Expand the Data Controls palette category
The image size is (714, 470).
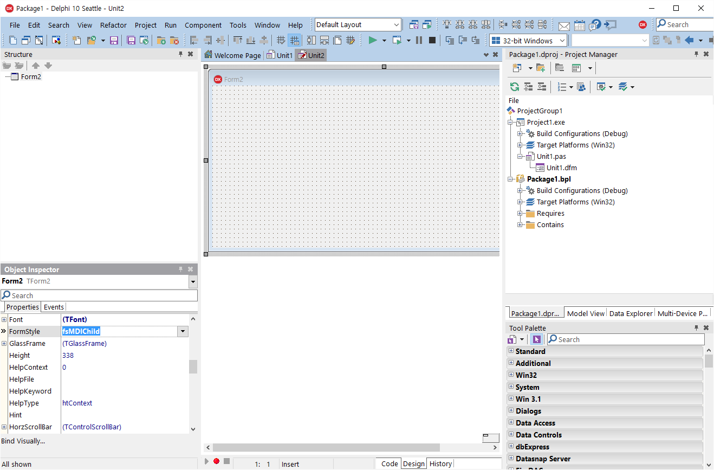(x=511, y=435)
